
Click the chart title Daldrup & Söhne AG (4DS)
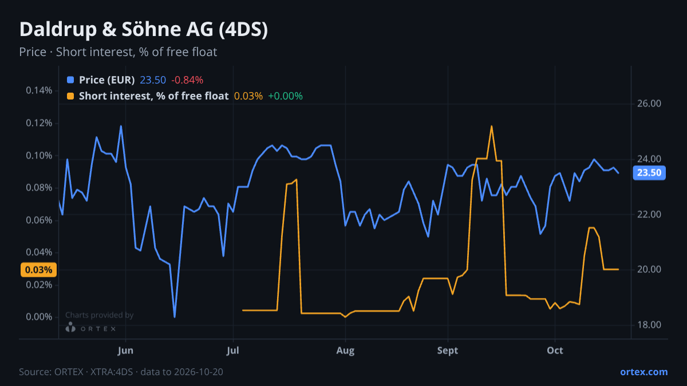click(x=144, y=30)
